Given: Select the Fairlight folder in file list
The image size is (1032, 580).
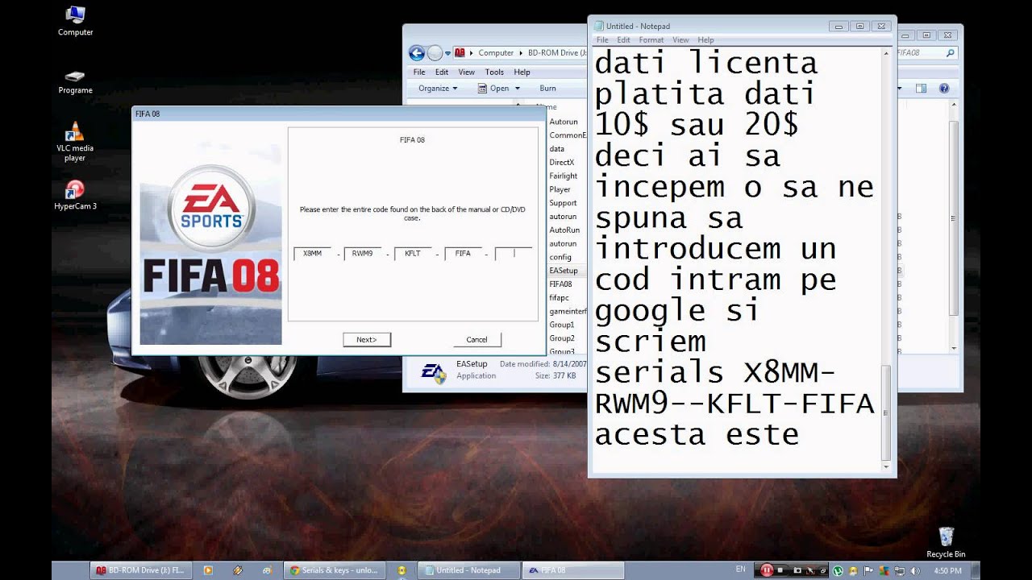Looking at the screenshot, I should pos(564,176).
